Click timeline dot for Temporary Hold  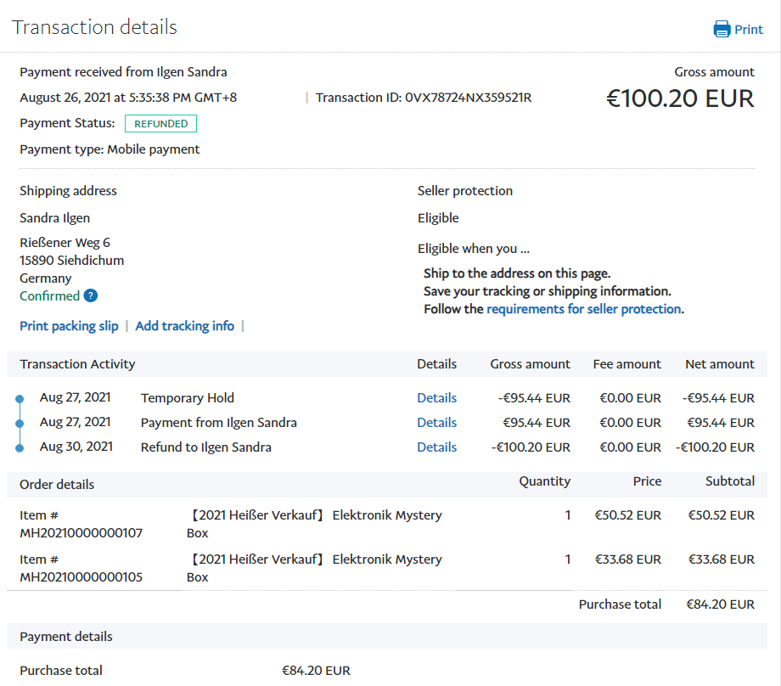coord(20,398)
